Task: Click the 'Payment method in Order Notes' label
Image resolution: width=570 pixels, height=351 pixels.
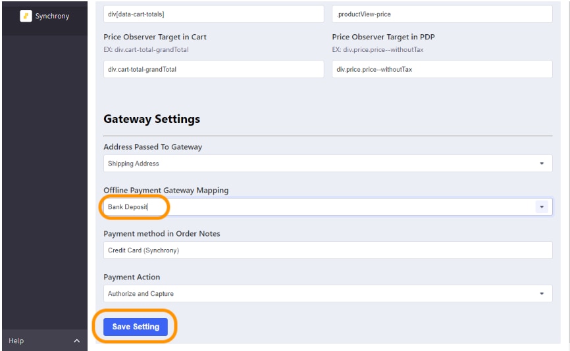Action: point(162,234)
